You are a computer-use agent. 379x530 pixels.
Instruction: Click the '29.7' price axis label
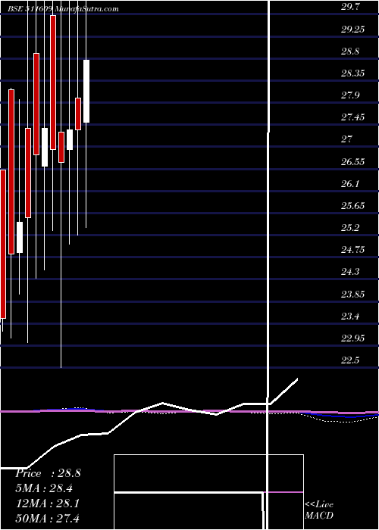tap(352, 7)
